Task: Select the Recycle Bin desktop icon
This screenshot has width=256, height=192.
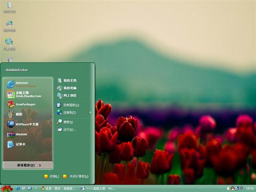Action: (x=10, y=60)
